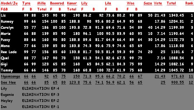This screenshot has width=194, height=110.
Task: Click the "ELIMINATION EP:1" text
Action: (x=41, y=107)
